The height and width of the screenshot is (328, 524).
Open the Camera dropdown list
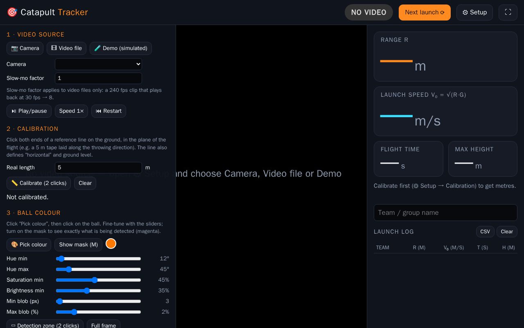click(x=98, y=64)
